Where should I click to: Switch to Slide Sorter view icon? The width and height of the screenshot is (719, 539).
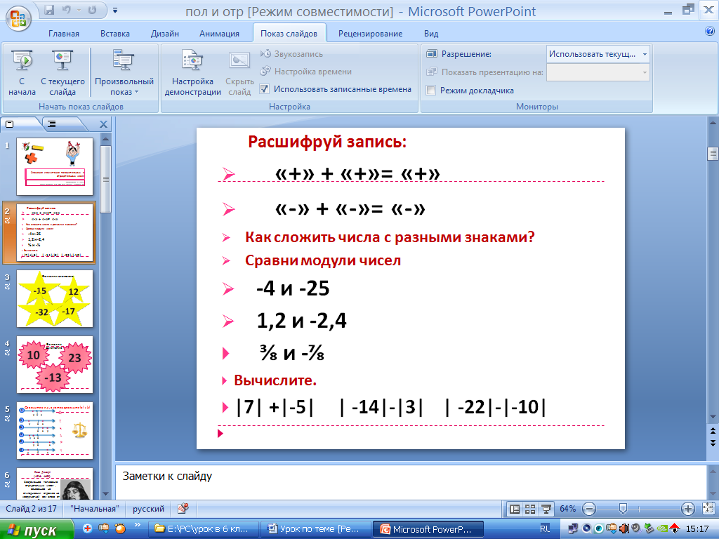[x=531, y=509]
